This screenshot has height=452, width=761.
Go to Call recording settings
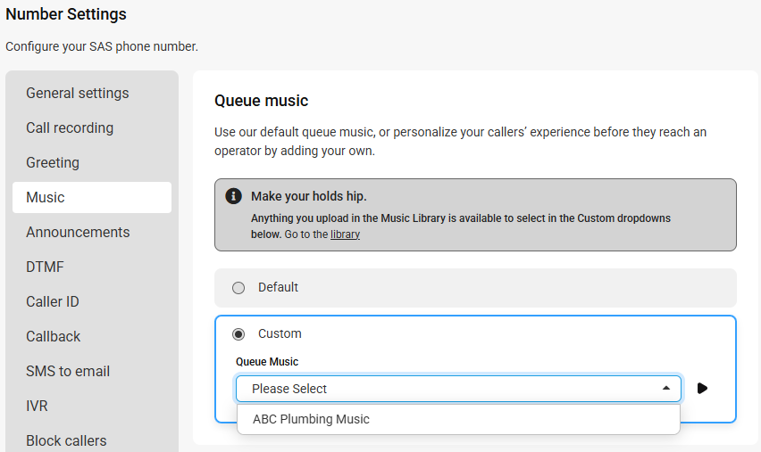pyautogui.click(x=70, y=127)
